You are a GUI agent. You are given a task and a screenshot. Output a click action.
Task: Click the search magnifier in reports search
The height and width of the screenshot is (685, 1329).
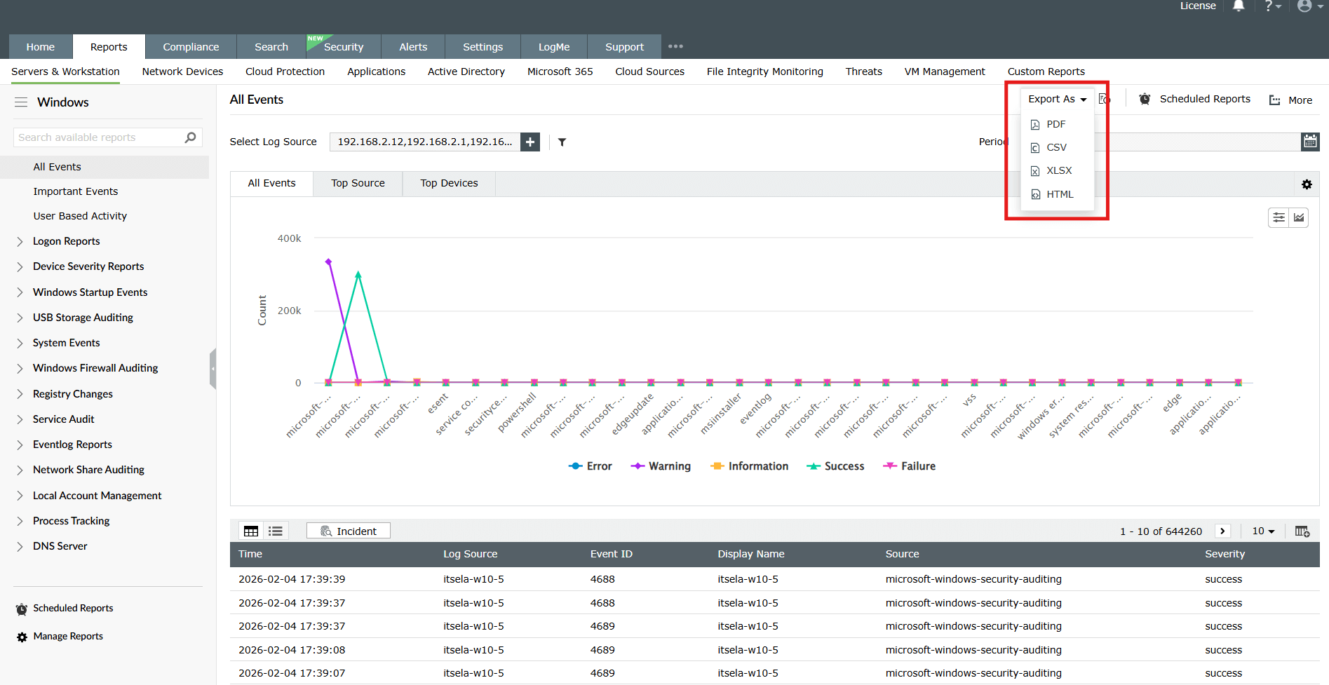click(190, 137)
